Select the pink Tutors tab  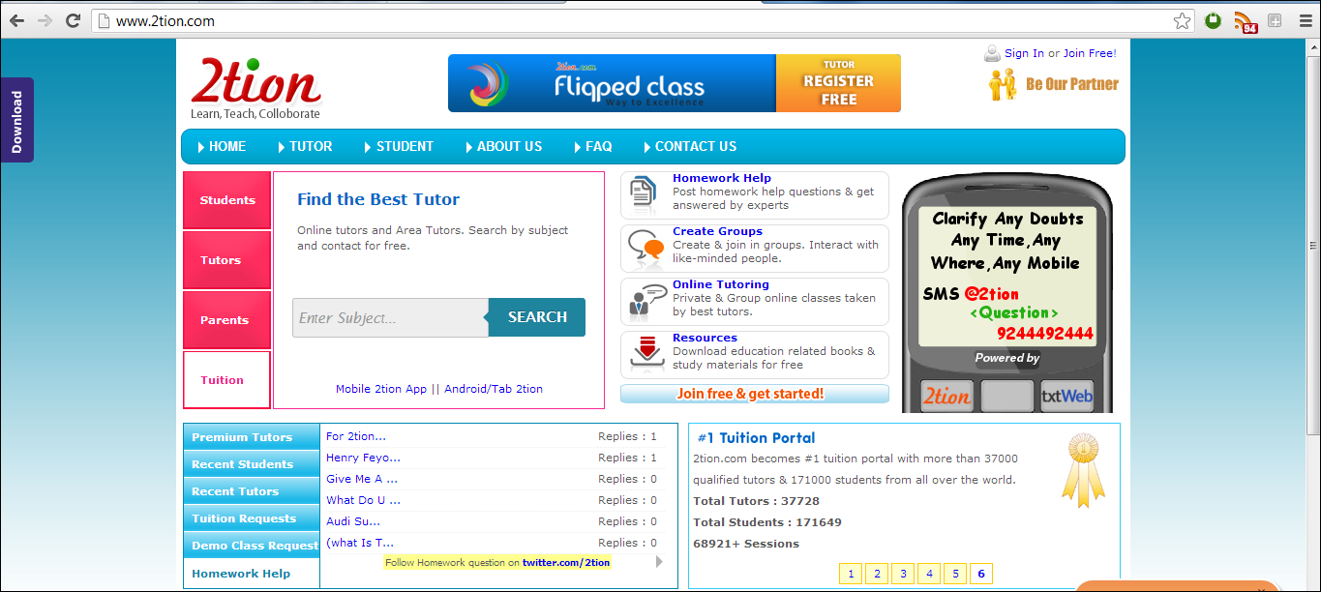click(227, 260)
